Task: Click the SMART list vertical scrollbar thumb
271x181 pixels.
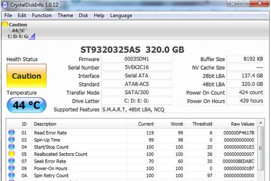Action: click(261, 148)
